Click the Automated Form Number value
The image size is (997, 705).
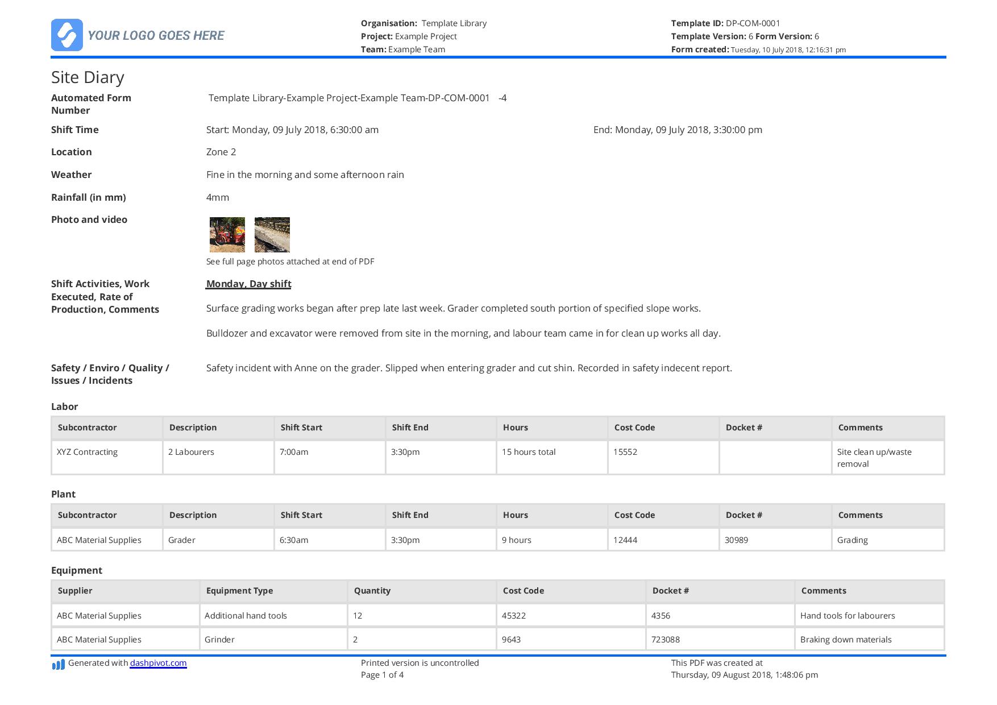click(x=358, y=98)
